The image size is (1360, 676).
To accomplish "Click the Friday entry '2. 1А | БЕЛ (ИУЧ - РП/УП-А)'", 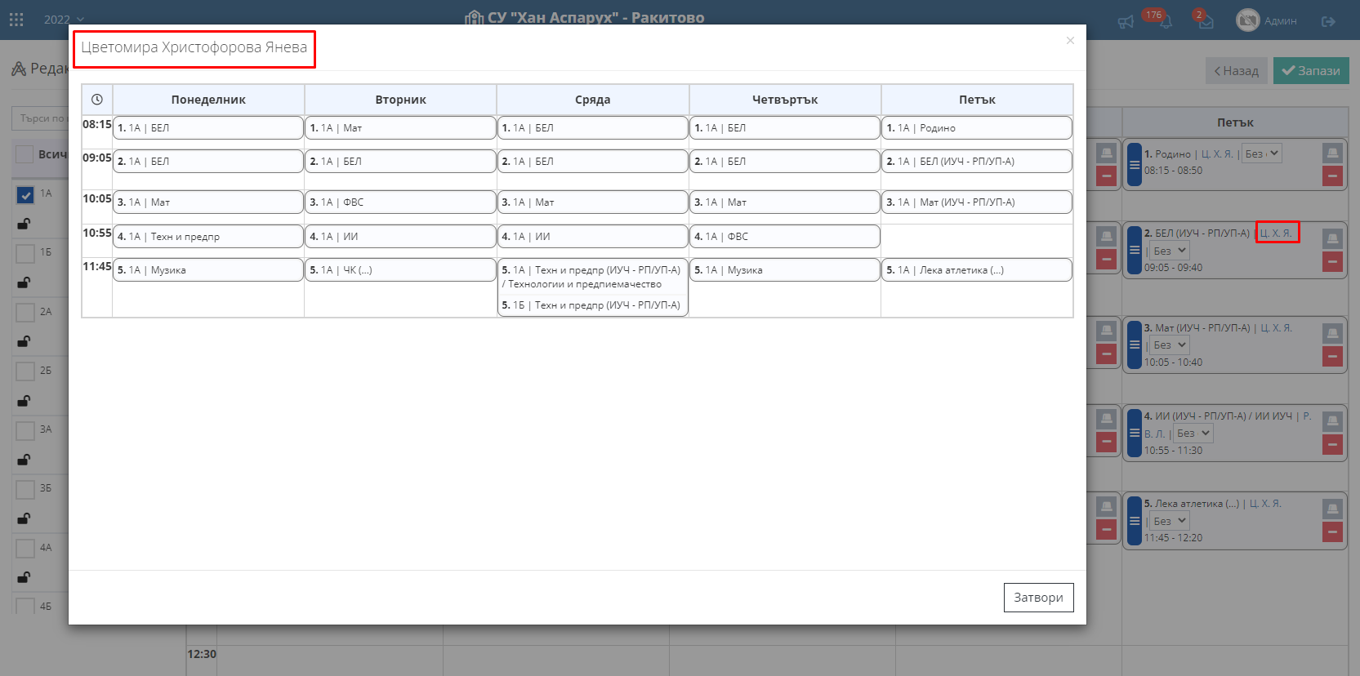I will (977, 162).
